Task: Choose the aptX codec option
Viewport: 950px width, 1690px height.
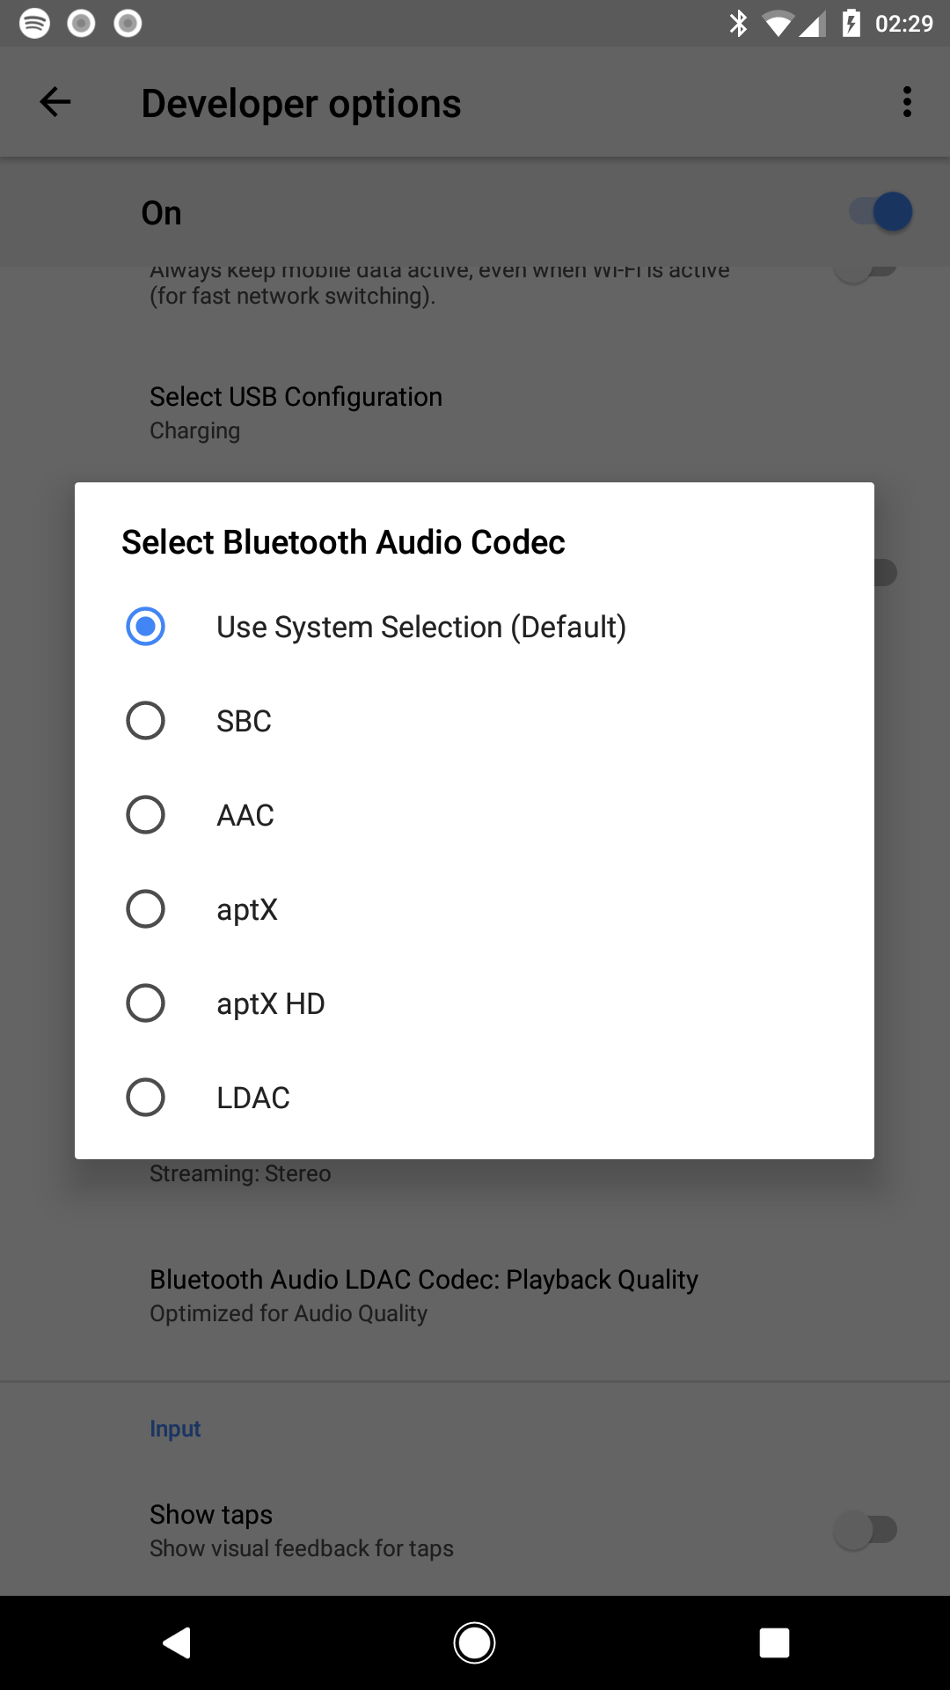Action: click(x=146, y=909)
